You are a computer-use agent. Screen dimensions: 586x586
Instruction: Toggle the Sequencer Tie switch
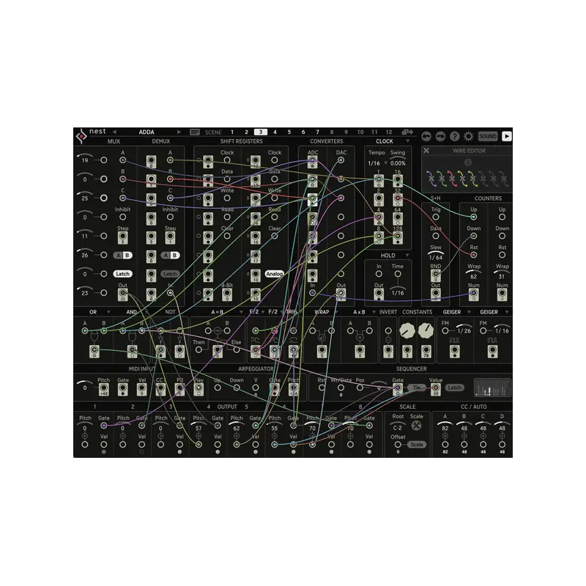point(416,387)
